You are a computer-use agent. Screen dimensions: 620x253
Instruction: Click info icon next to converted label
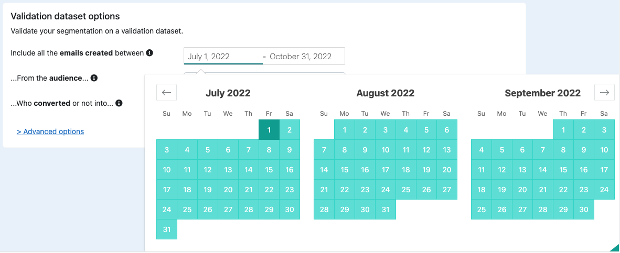click(119, 103)
